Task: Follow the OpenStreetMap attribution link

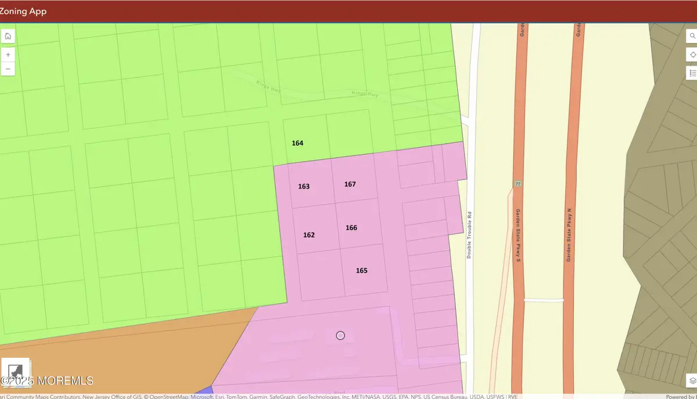Action: click(x=167, y=397)
